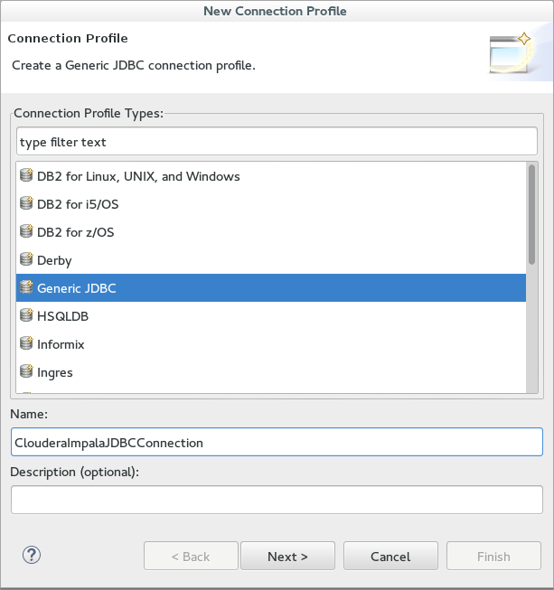This screenshot has width=554, height=590.
Task: Click the wizard banner icon at top right
Action: 511,52
